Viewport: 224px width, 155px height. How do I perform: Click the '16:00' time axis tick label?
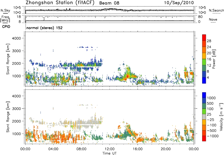point(137,149)
